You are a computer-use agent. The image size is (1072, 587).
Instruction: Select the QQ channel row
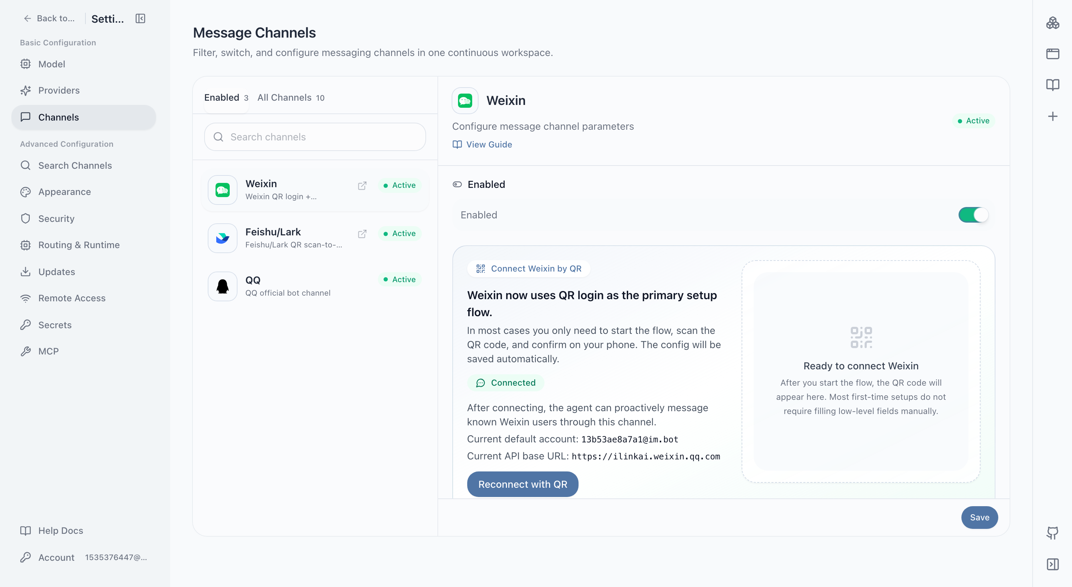[x=315, y=286]
